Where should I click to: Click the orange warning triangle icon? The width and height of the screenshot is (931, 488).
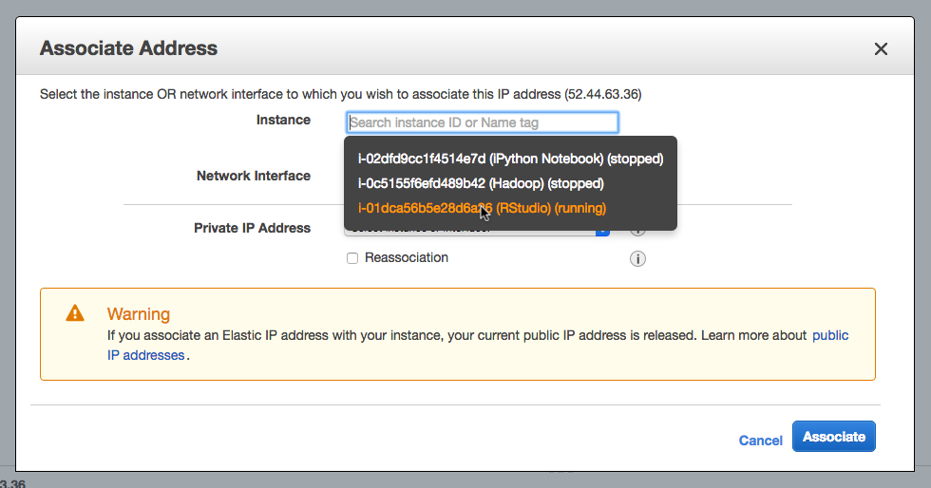pos(75,313)
